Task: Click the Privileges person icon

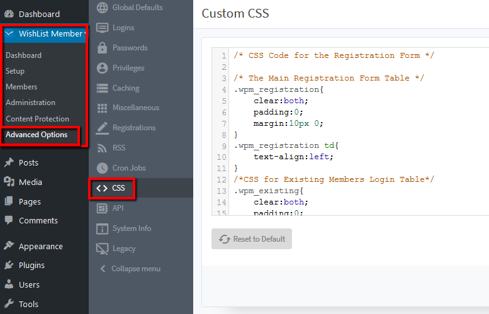Action: (x=102, y=68)
